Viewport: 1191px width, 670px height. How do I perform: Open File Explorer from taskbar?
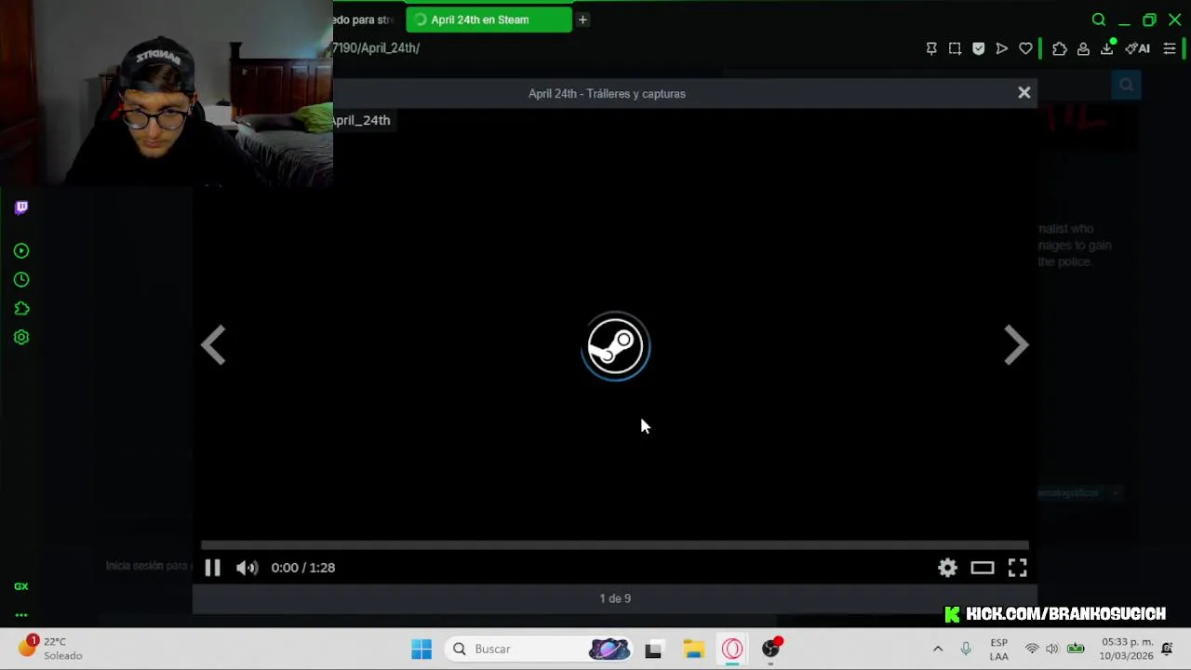click(x=693, y=650)
